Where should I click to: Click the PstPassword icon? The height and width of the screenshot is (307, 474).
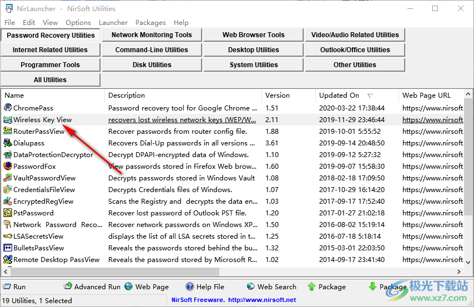8,213
